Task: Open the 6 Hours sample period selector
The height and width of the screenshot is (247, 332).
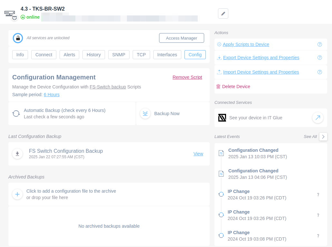Action: [x=52, y=95]
